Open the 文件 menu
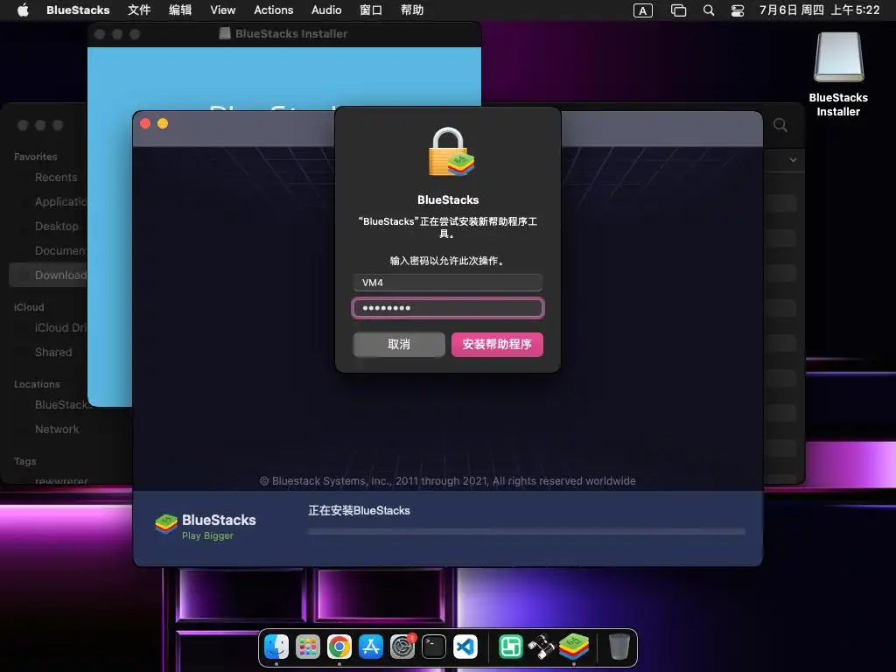This screenshot has width=896, height=672. 139,10
